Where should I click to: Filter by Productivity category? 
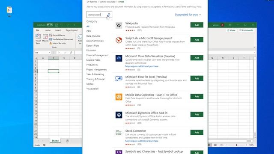click(92, 65)
